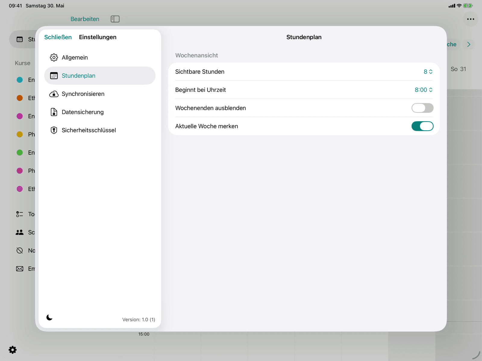Click the Wochenansicht section heading
The image size is (482, 361).
click(x=196, y=55)
